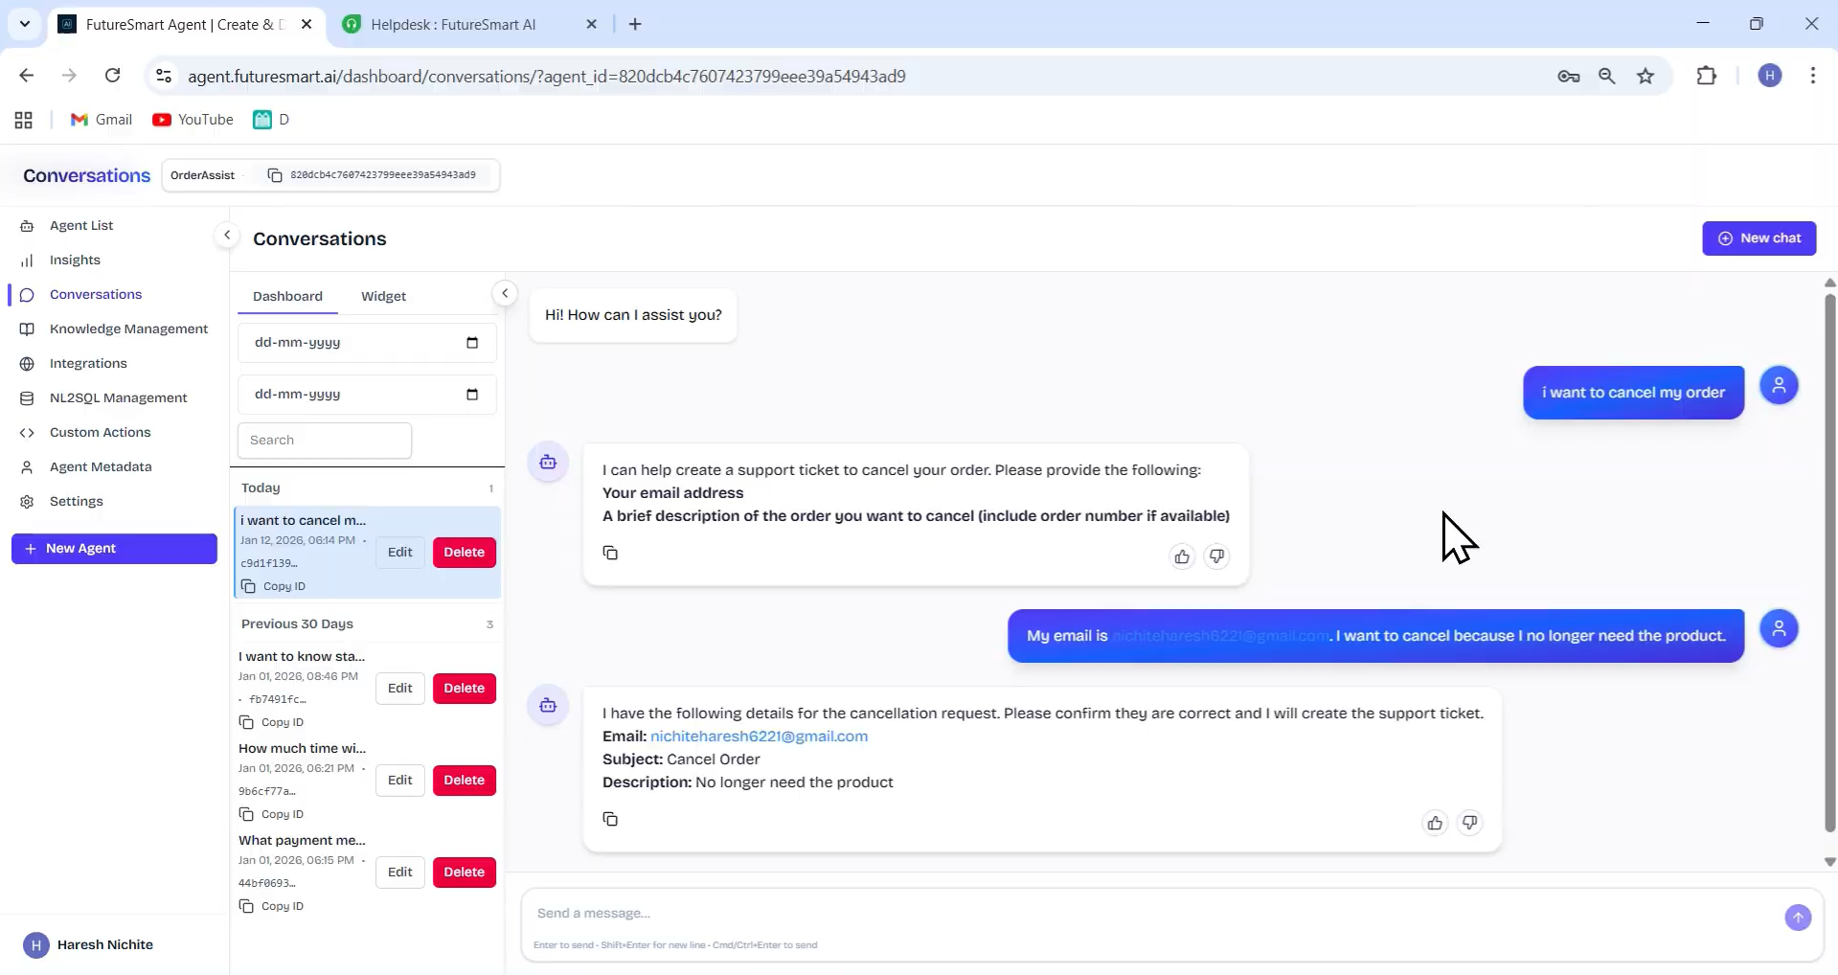The height and width of the screenshot is (975, 1838).
Task: Copy ID of conversation 44bf0693
Action: pyautogui.click(x=272, y=906)
